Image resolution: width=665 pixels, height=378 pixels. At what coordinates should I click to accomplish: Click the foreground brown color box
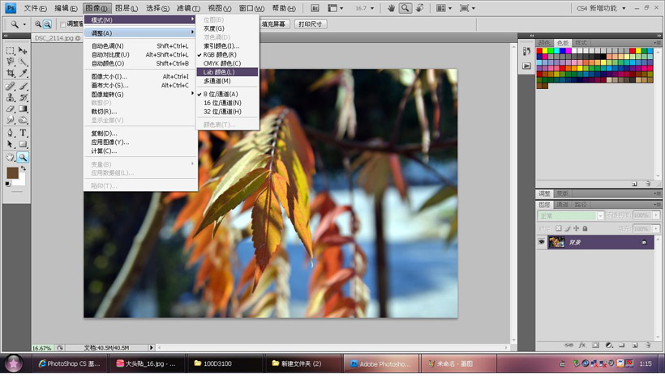coord(13,172)
